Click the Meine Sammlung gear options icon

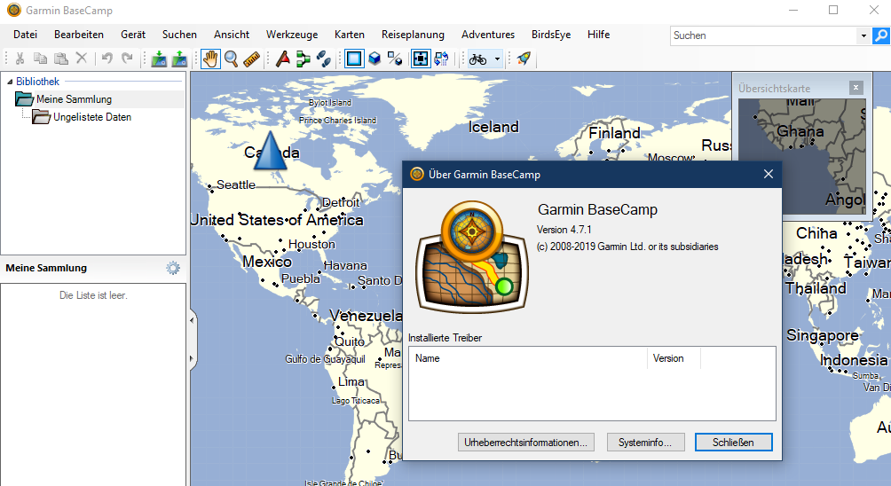click(x=173, y=268)
